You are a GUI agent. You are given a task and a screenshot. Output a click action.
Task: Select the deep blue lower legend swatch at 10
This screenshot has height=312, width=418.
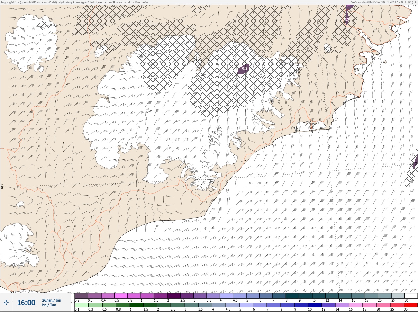[x=314, y=305]
